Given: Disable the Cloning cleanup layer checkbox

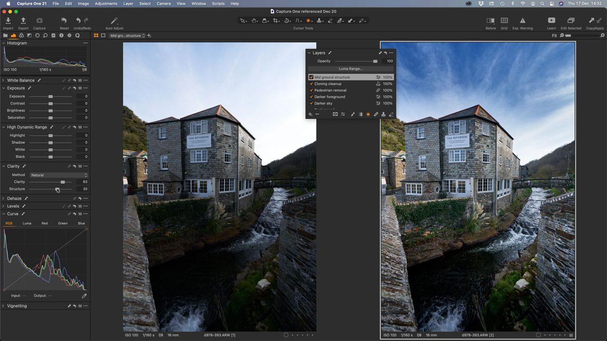Looking at the screenshot, I should tap(311, 83).
